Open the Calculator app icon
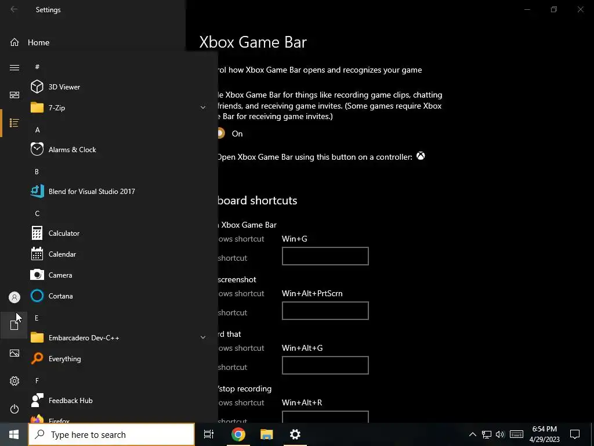594x446 pixels. click(37, 233)
